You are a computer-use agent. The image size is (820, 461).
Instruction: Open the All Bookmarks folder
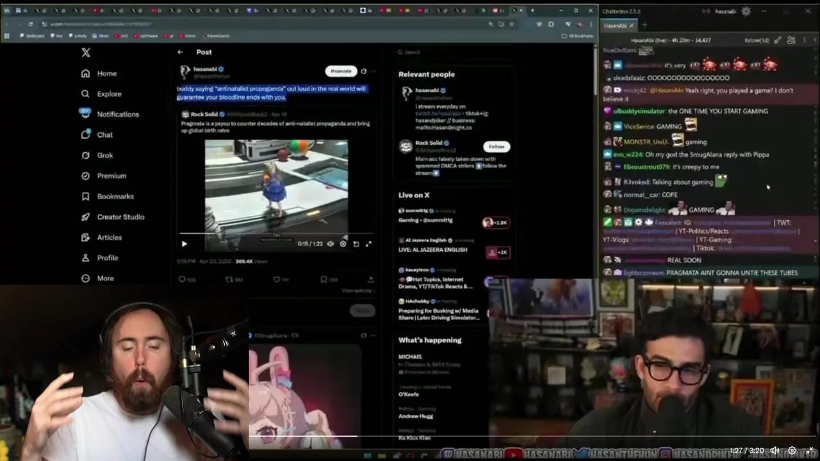578,36
